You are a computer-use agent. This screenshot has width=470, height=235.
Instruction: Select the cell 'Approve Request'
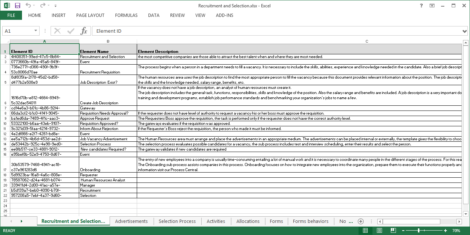coord(108,119)
